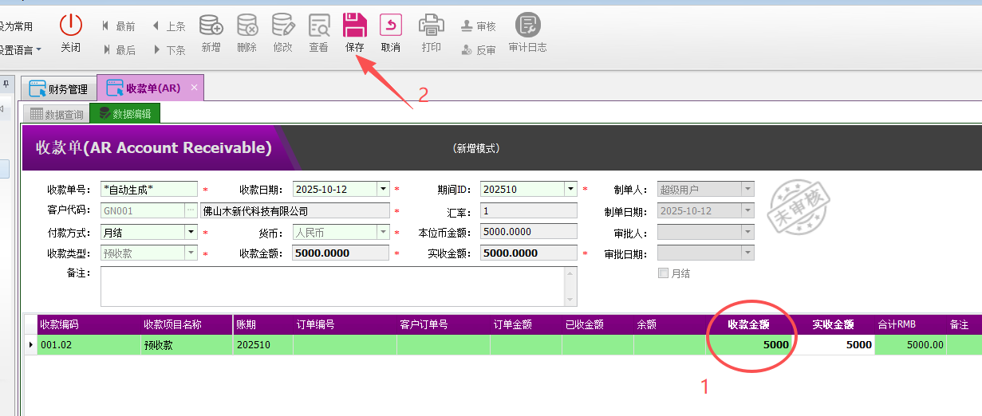
Task: Click the 新增 database add icon
Action: point(211,25)
